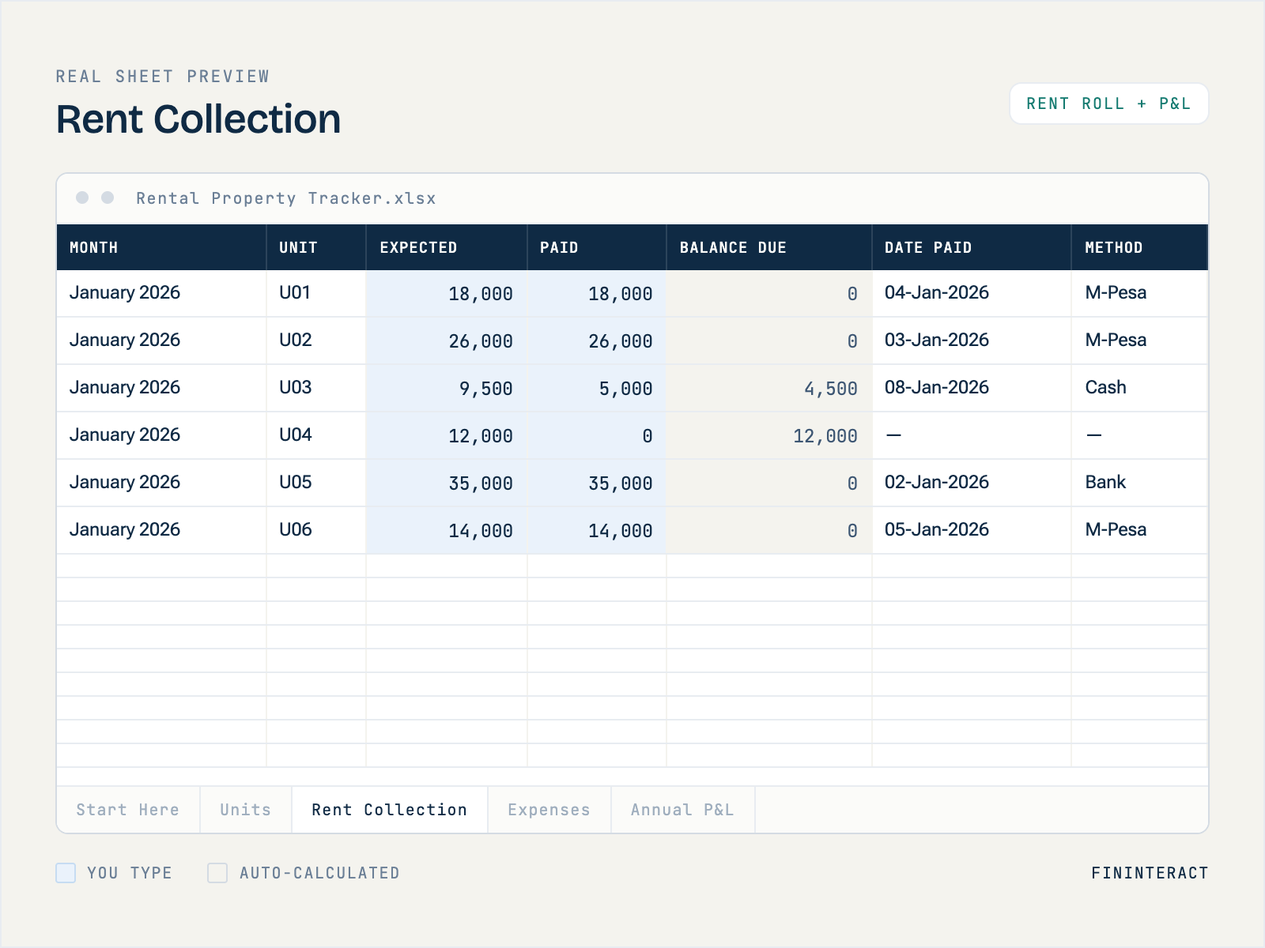
Task: Select the BALANCE DUE column header
Action: [769, 247]
